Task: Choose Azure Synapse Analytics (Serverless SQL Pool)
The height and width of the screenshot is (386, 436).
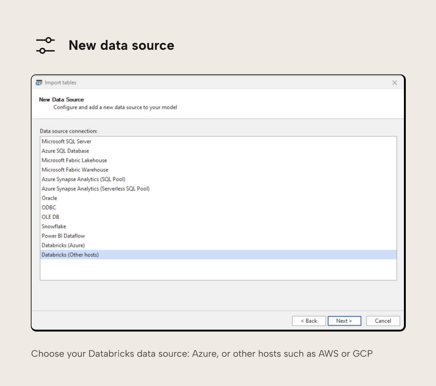Action: [x=218, y=189]
